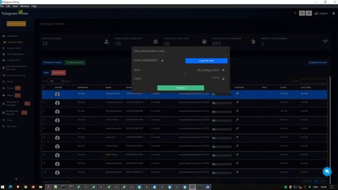Switch to light theme with sun button
The image size is (338, 190).
(x=302, y=13)
